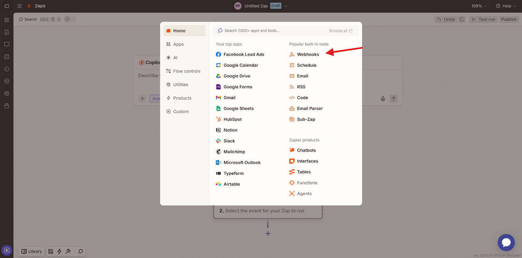Open the live chat bubble
522x258 pixels.
(506, 243)
